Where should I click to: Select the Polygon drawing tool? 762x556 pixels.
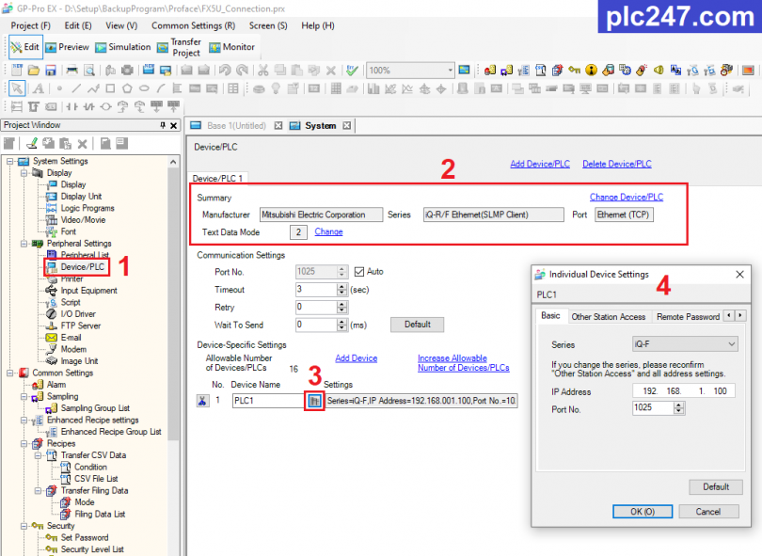(x=127, y=88)
